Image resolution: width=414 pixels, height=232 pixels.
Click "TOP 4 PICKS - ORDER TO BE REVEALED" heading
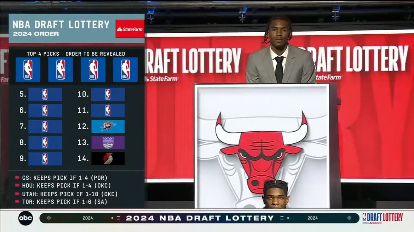coord(76,54)
